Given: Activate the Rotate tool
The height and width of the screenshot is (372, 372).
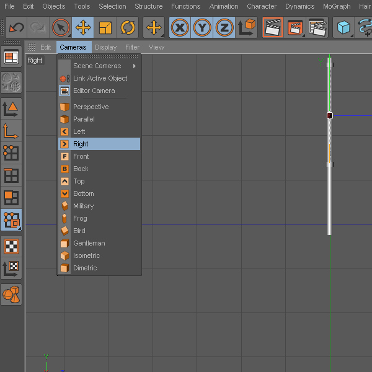Looking at the screenshot, I should (x=127, y=27).
